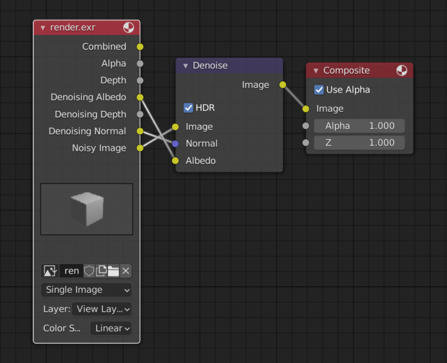
Task: Open the Layer dropdown showing View Layer
Action: coord(101,309)
